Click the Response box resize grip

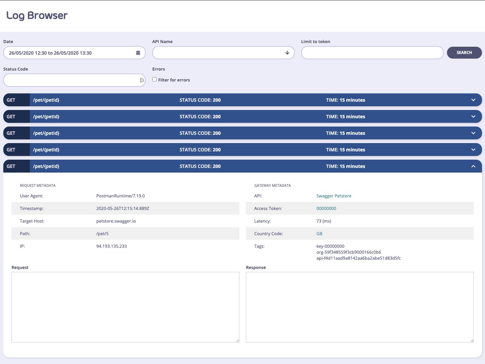point(471,340)
